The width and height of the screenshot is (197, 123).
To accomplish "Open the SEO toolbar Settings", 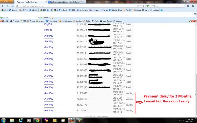I will [x=154, y=10].
